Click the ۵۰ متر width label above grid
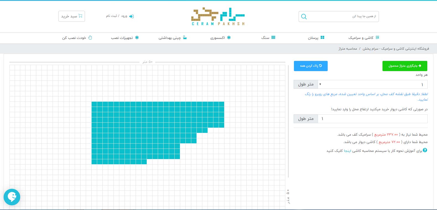Image resolution: width=437 pixels, height=210 pixels. coord(148,62)
